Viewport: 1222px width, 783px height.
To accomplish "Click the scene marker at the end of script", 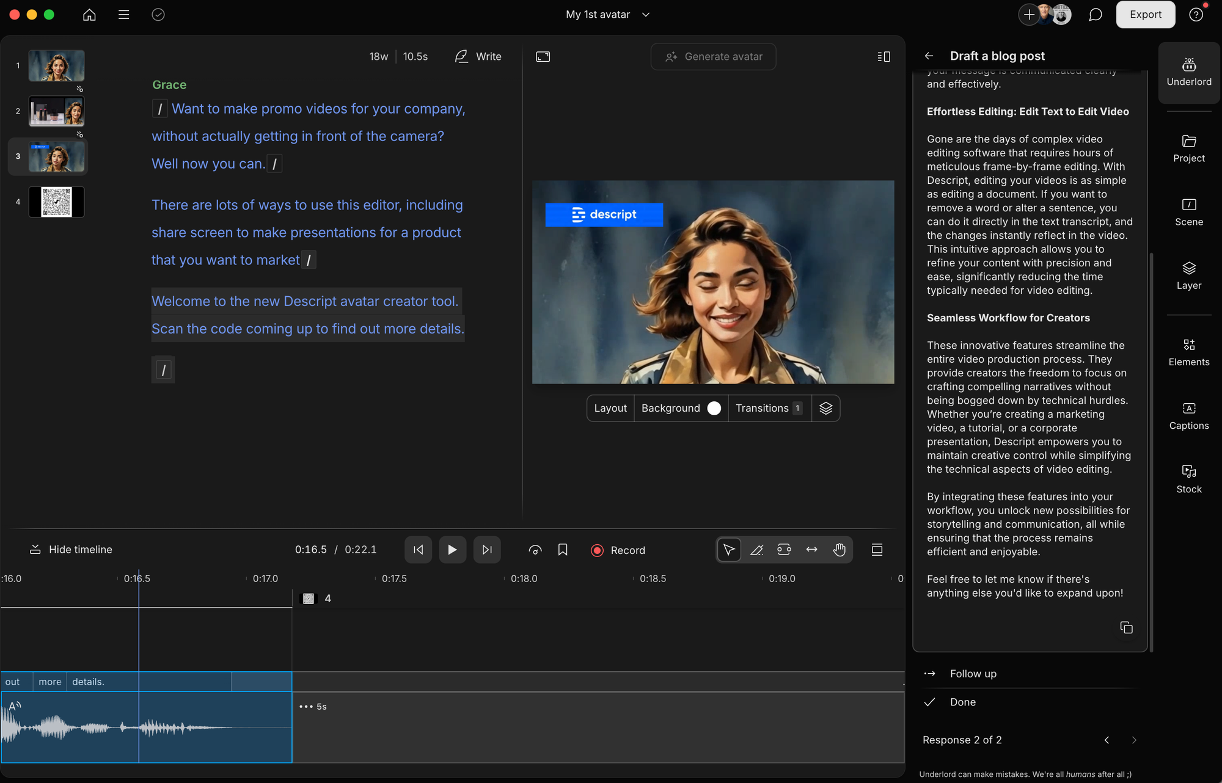I will pos(163,370).
